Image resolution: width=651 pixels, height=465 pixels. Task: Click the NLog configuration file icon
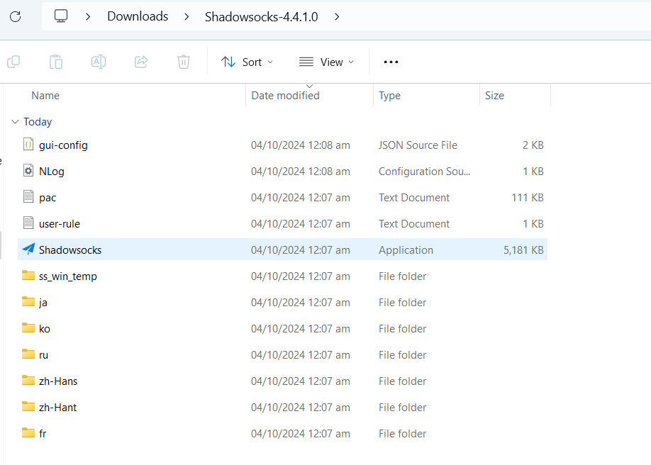(28, 171)
